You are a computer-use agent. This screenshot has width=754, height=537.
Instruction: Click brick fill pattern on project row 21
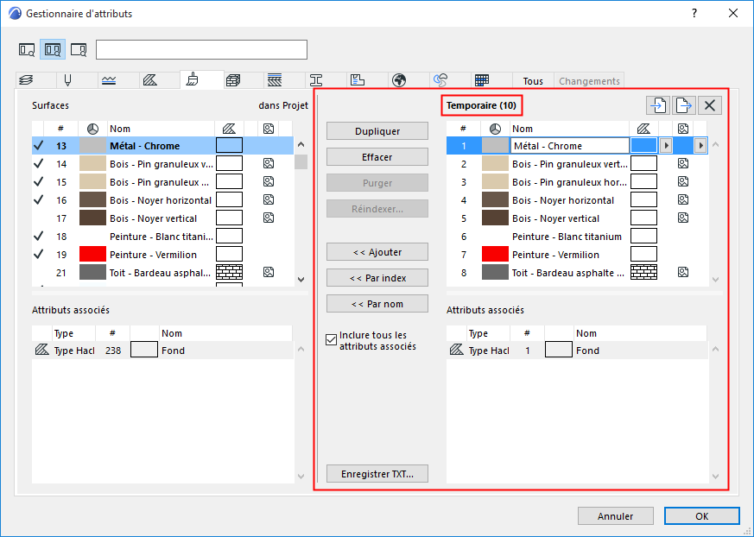click(230, 272)
